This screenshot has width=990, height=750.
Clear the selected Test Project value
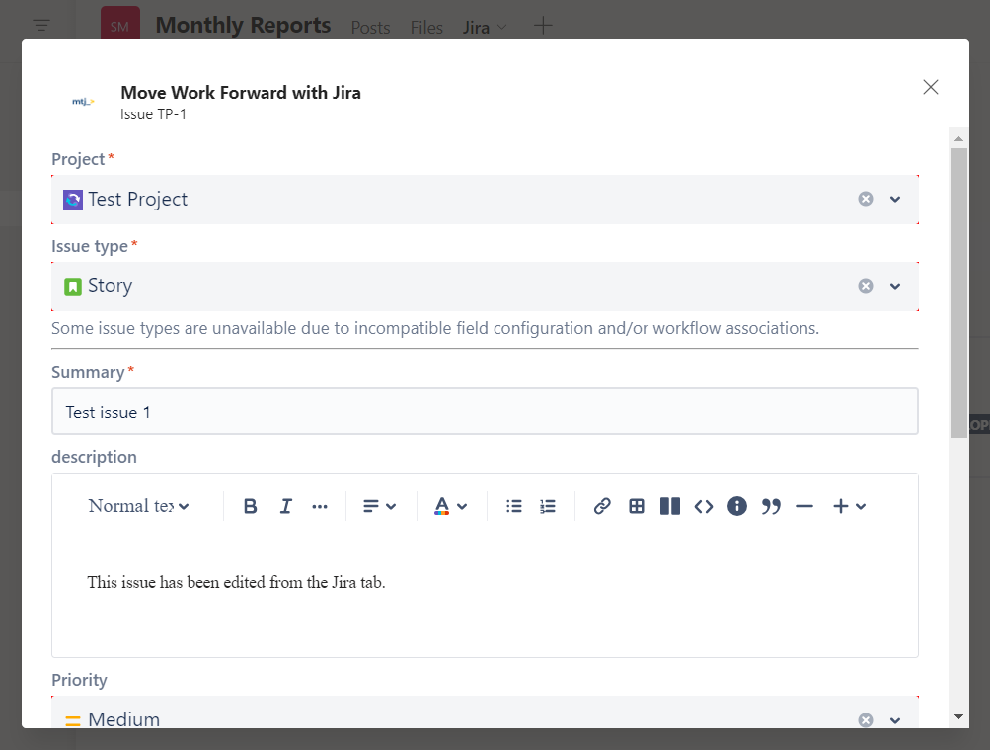pyautogui.click(x=866, y=199)
